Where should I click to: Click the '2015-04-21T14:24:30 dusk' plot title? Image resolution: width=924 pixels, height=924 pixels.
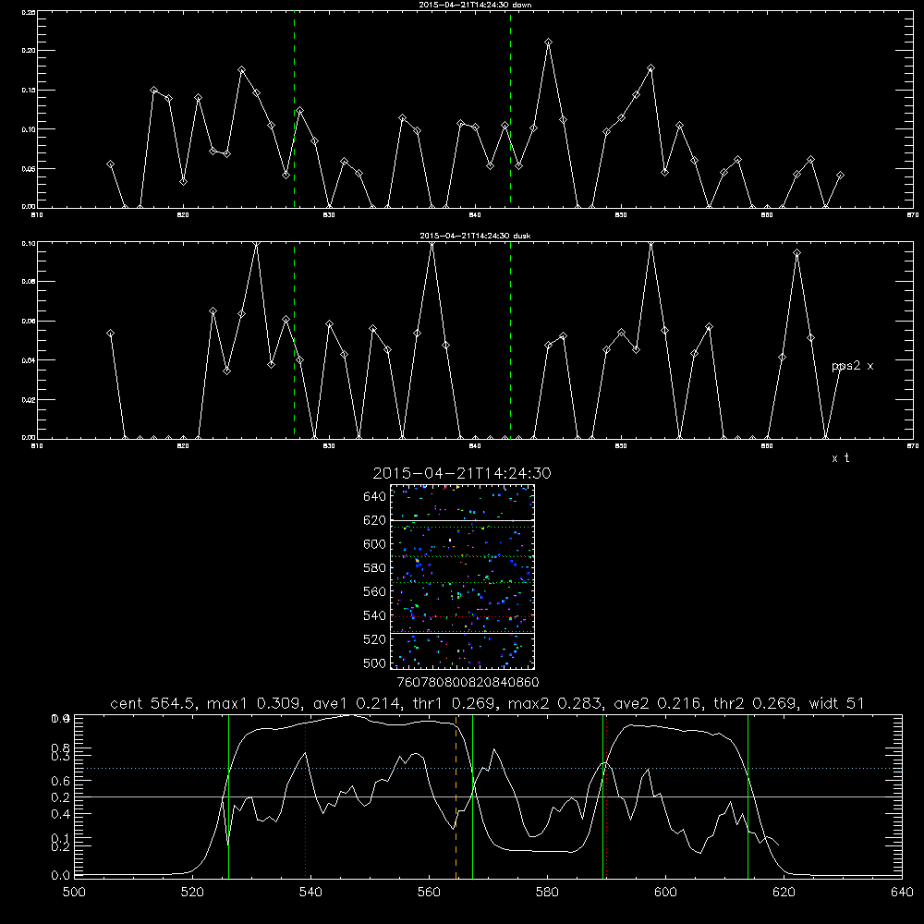tap(475, 236)
